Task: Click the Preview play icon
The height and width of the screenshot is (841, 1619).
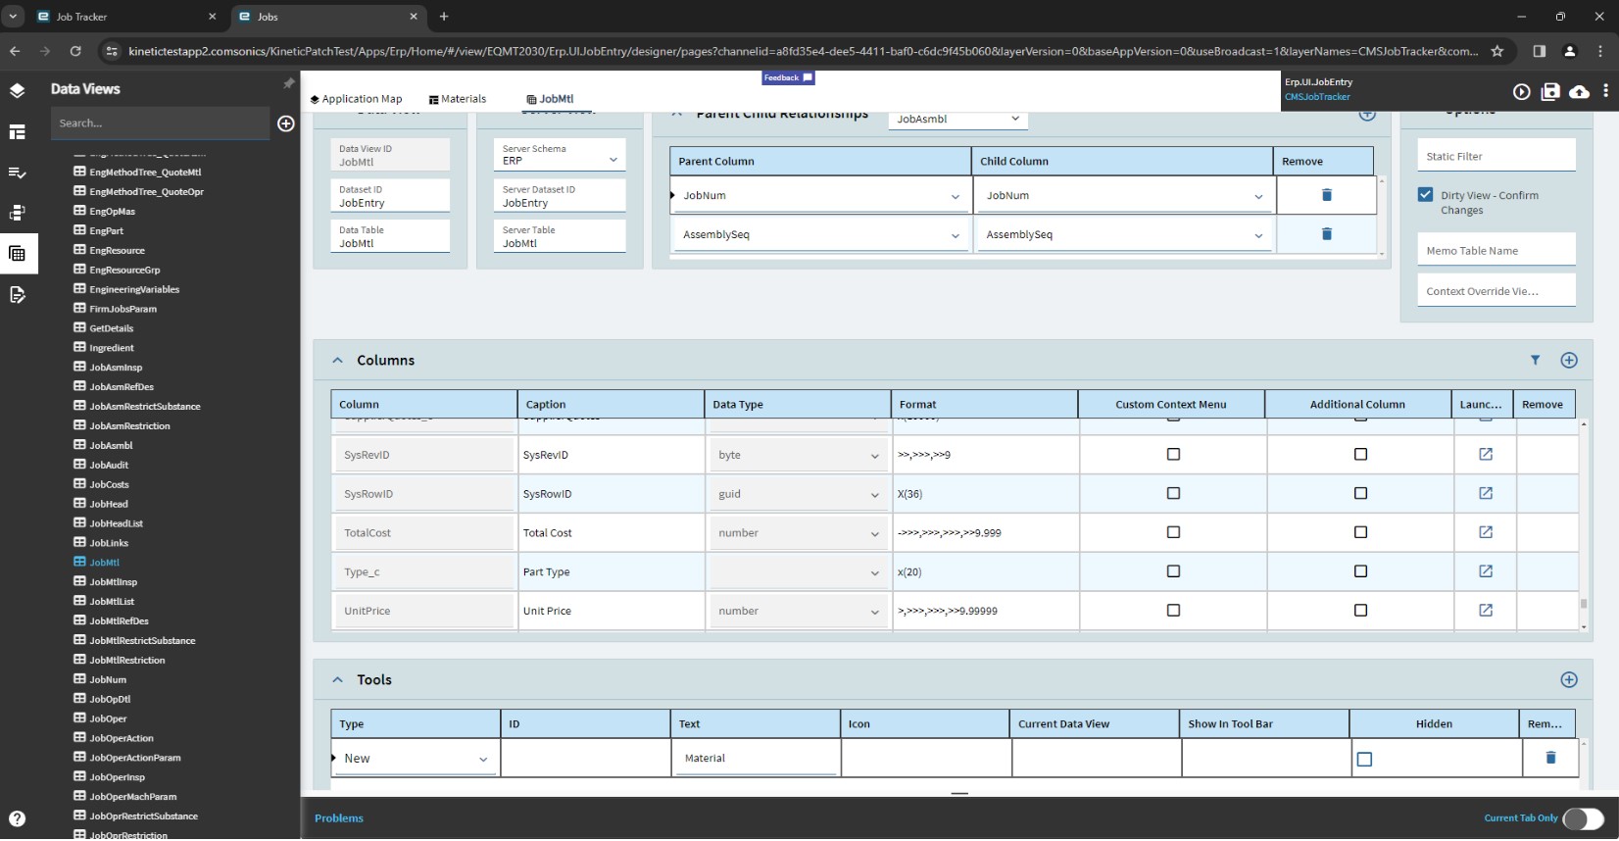Action: pos(1521,91)
